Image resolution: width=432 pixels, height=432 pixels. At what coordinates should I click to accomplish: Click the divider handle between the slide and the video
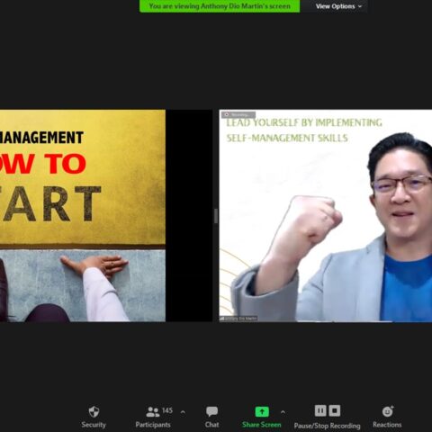(216, 216)
